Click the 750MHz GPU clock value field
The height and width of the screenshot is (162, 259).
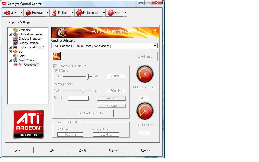[x=116, y=76]
